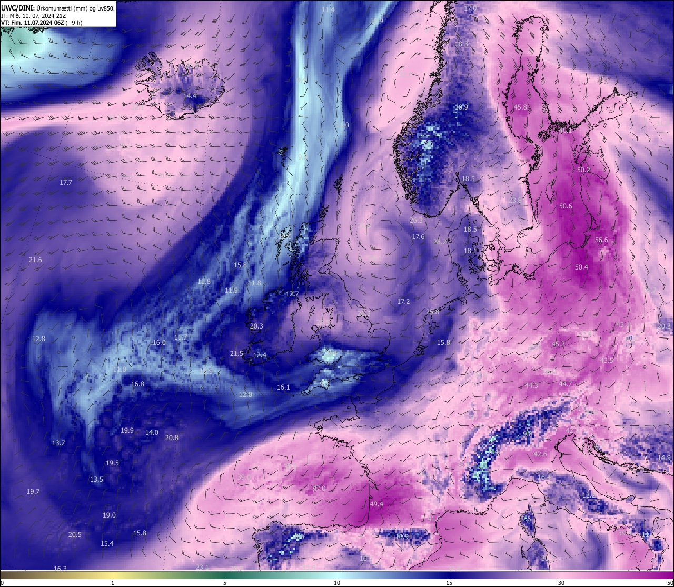This screenshot has width=674, height=587.
Task: Click the colour scale tick label 15
Action: coord(449,583)
